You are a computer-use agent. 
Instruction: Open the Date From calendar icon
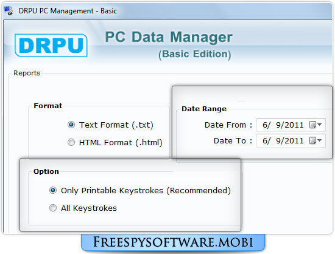[x=312, y=125]
